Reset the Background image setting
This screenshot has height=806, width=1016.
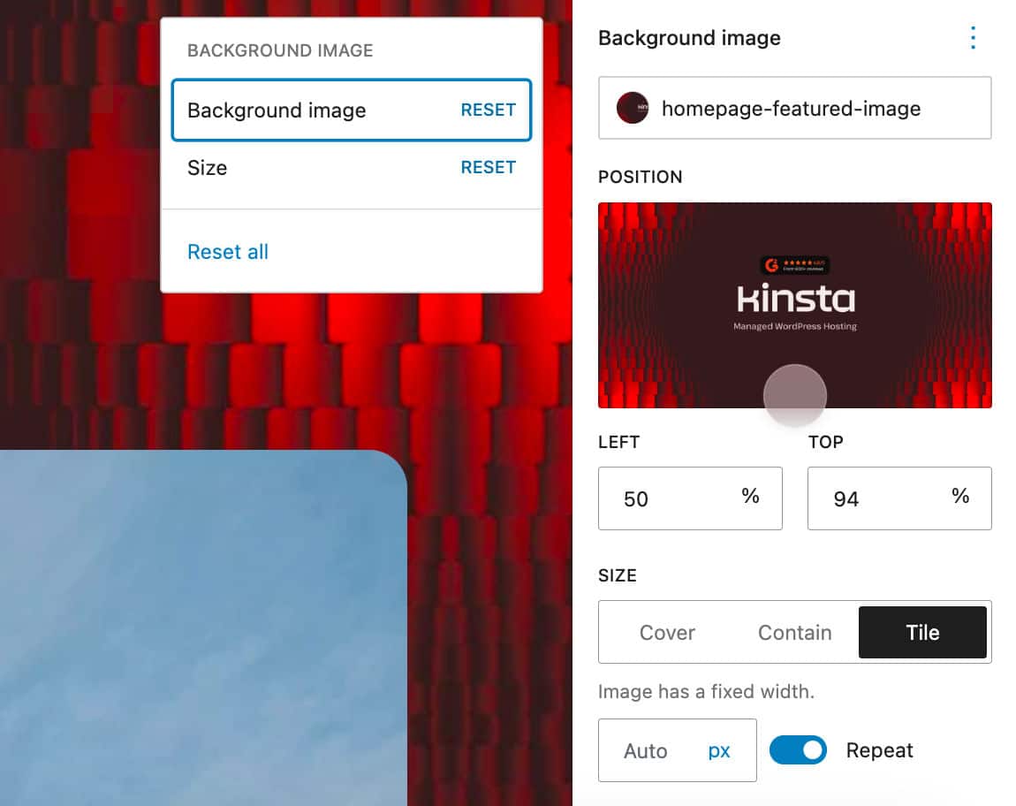[x=487, y=110]
